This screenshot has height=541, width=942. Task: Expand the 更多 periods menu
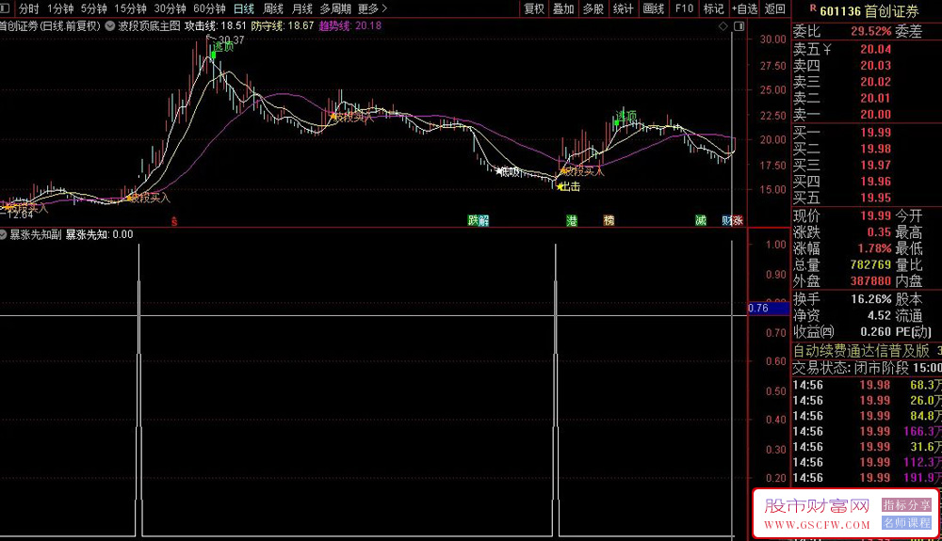point(372,9)
